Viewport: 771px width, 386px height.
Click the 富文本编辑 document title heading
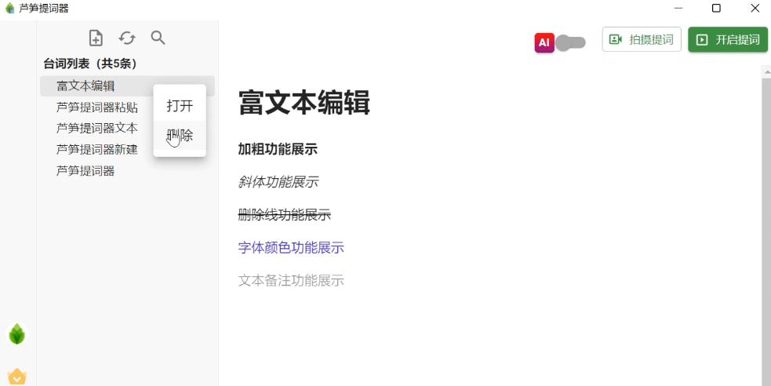(x=304, y=102)
